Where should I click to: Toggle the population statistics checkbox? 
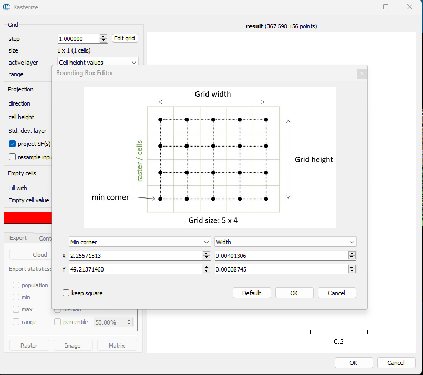point(16,285)
